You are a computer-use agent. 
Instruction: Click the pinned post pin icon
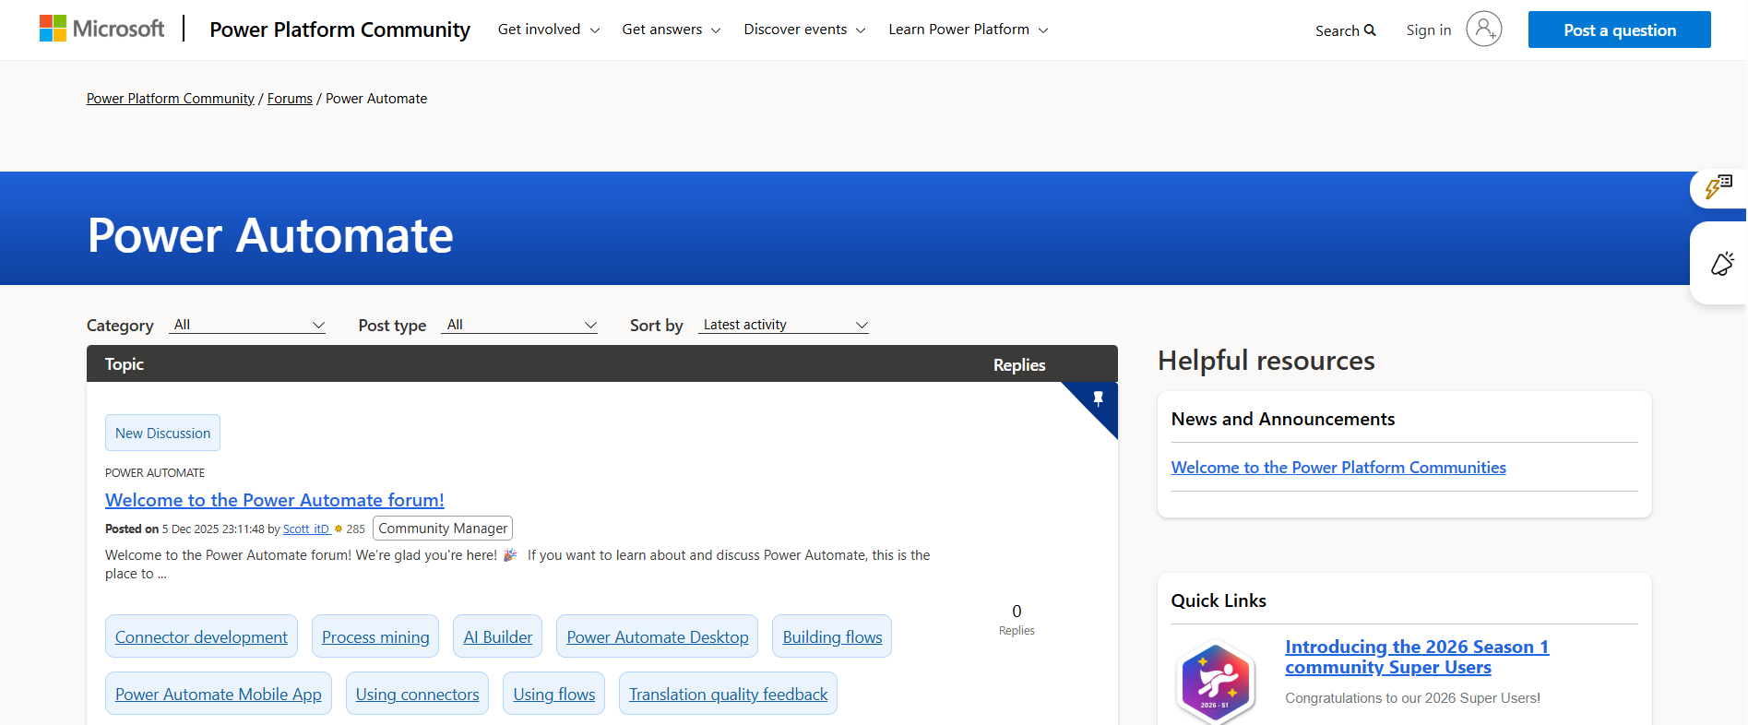(x=1098, y=398)
